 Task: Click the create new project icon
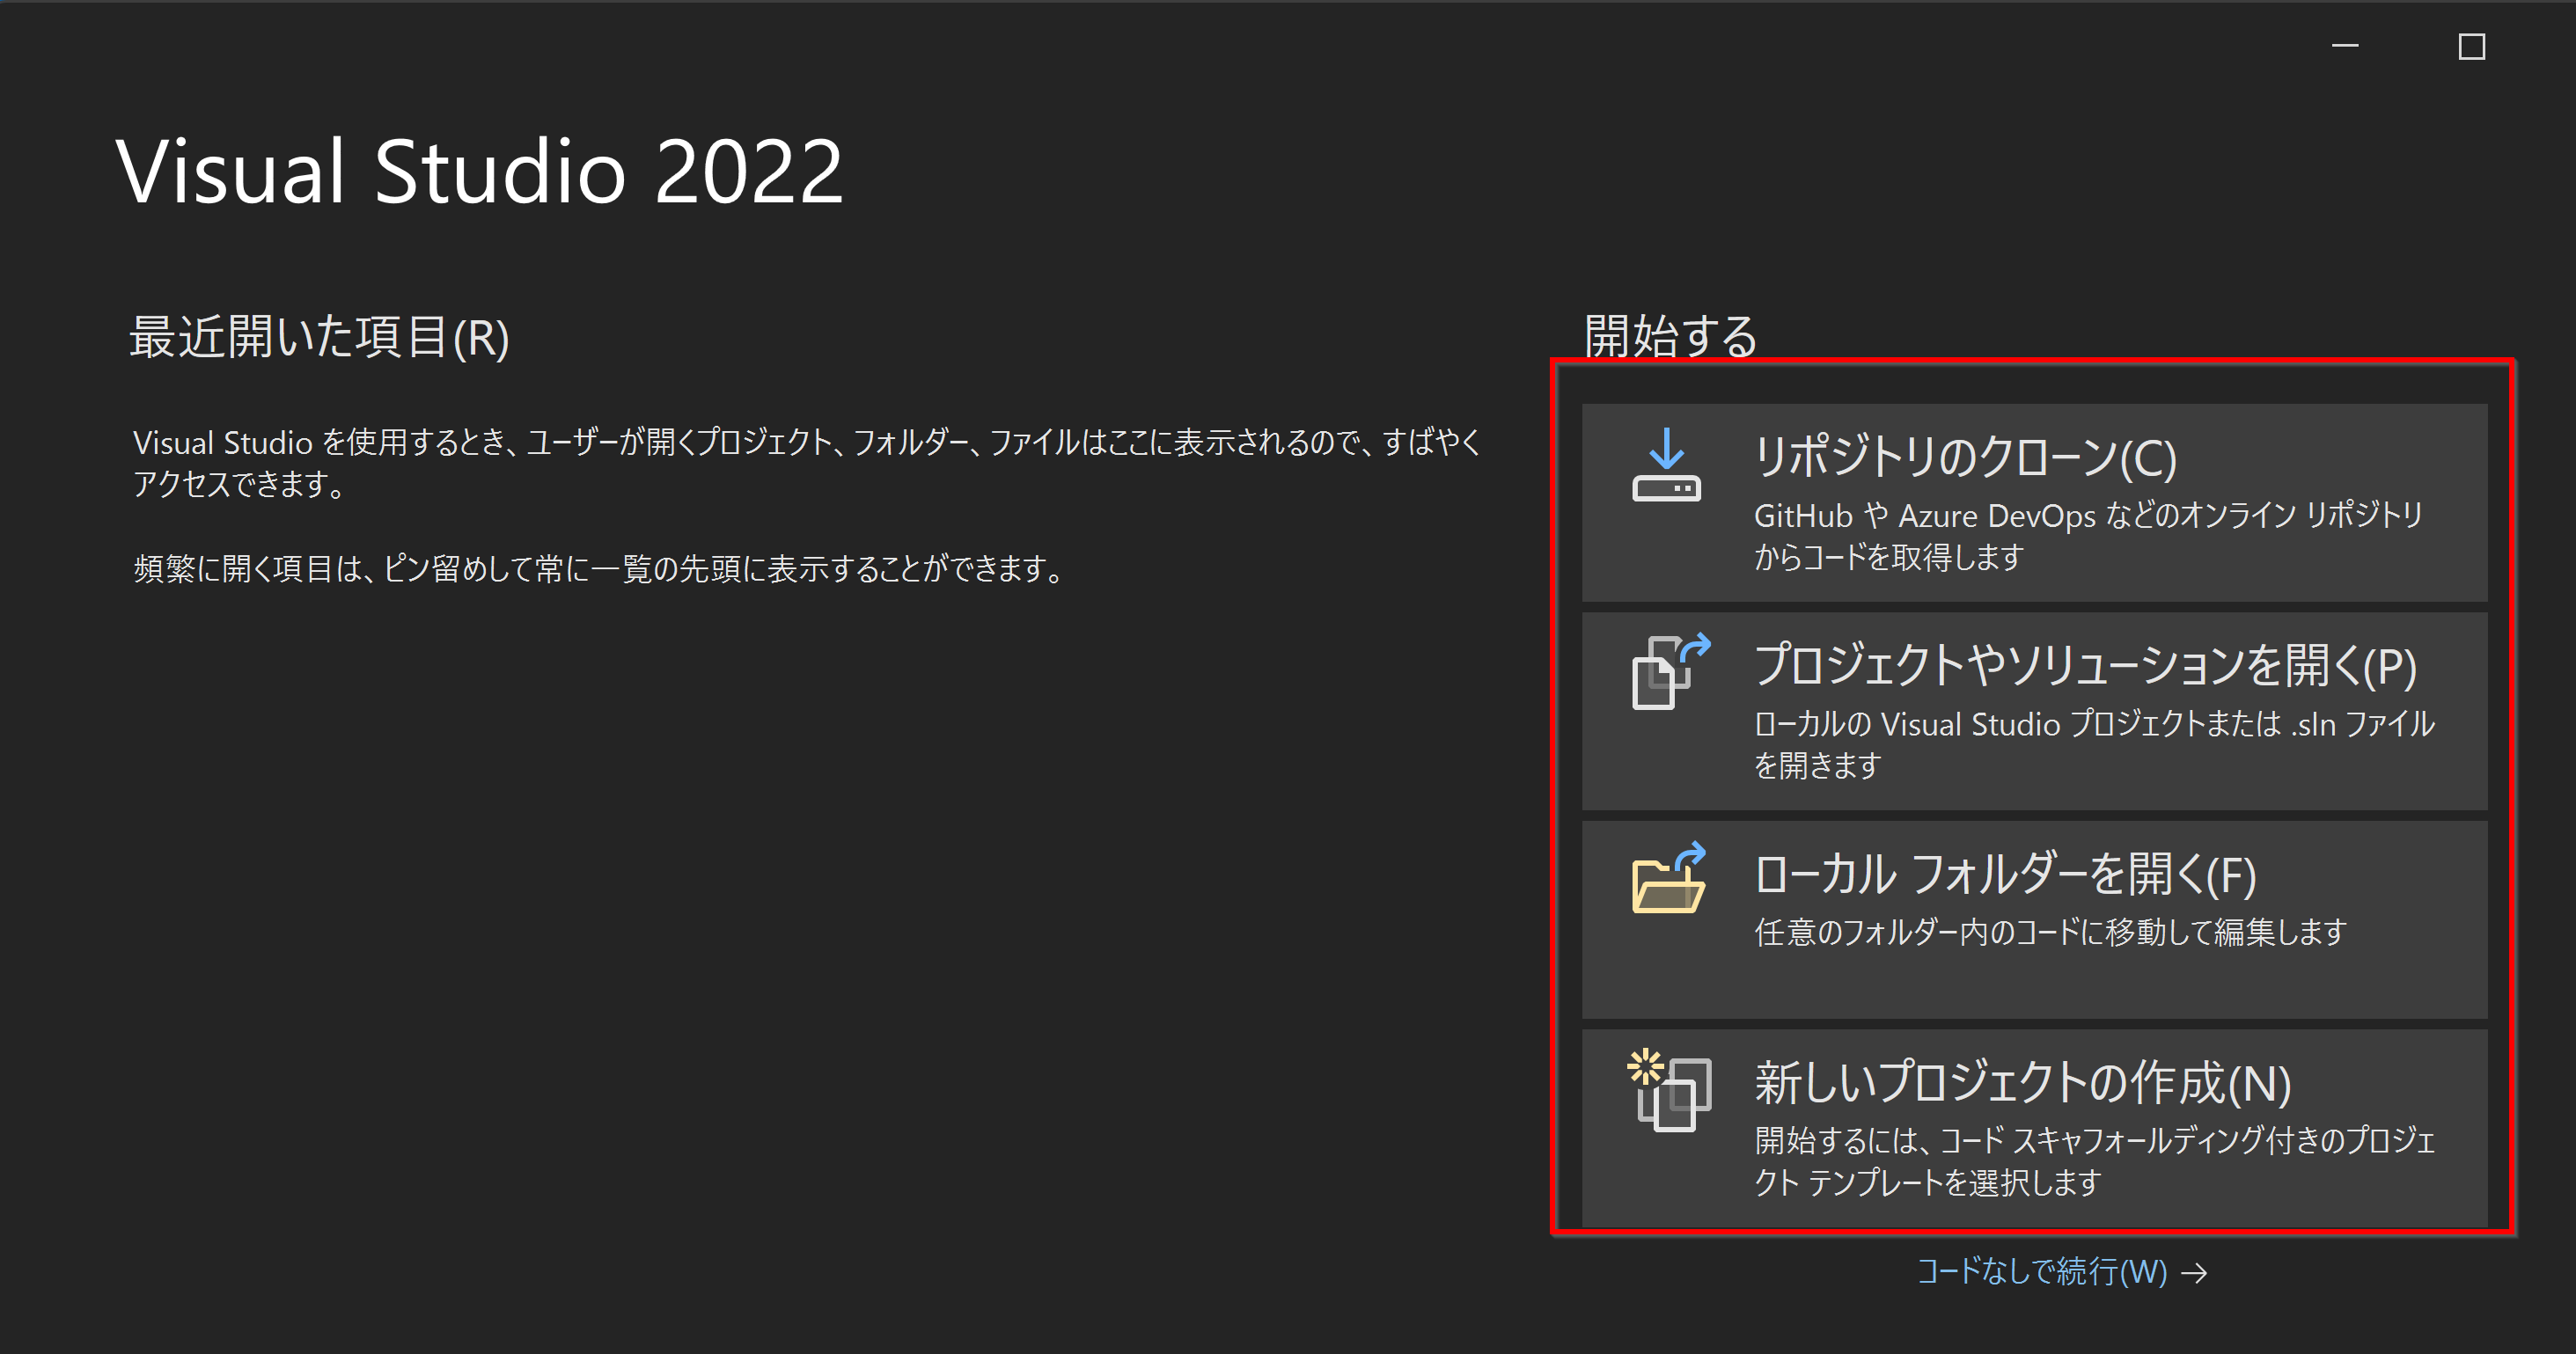(1668, 1090)
